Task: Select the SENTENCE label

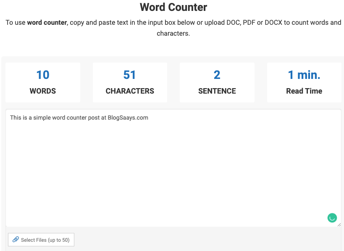Action: (x=217, y=91)
